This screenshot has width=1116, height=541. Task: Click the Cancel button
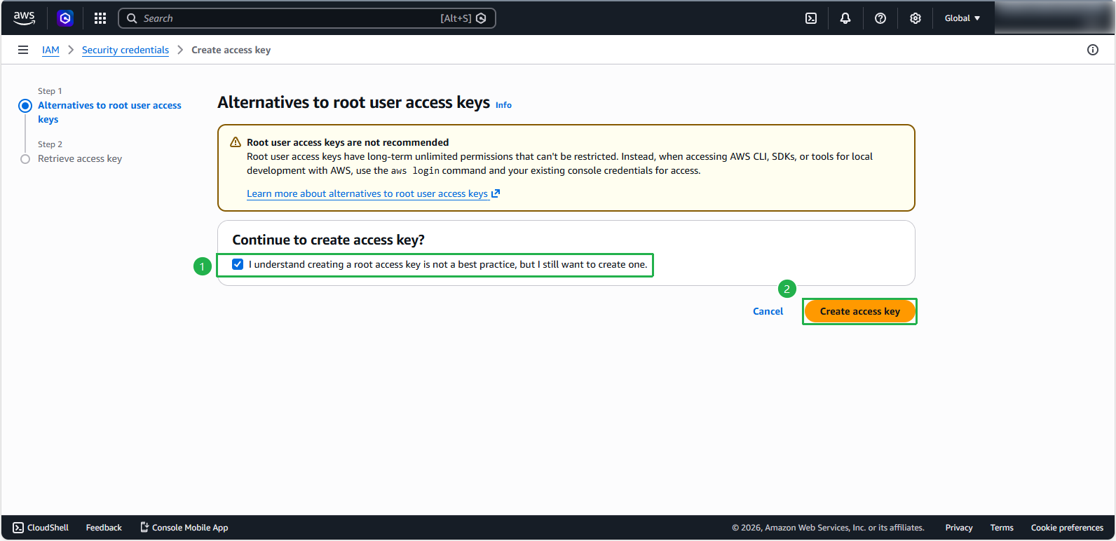[768, 311]
